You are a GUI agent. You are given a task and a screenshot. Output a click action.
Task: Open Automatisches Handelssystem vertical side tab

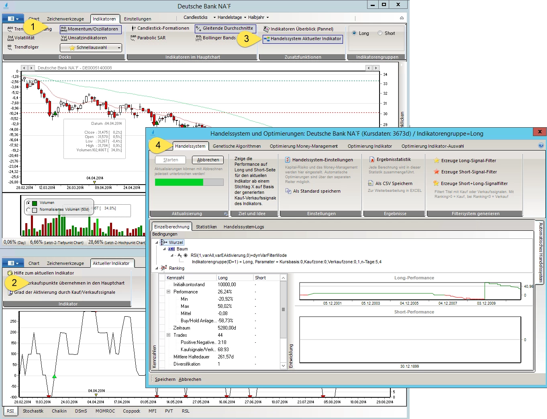pos(541,252)
